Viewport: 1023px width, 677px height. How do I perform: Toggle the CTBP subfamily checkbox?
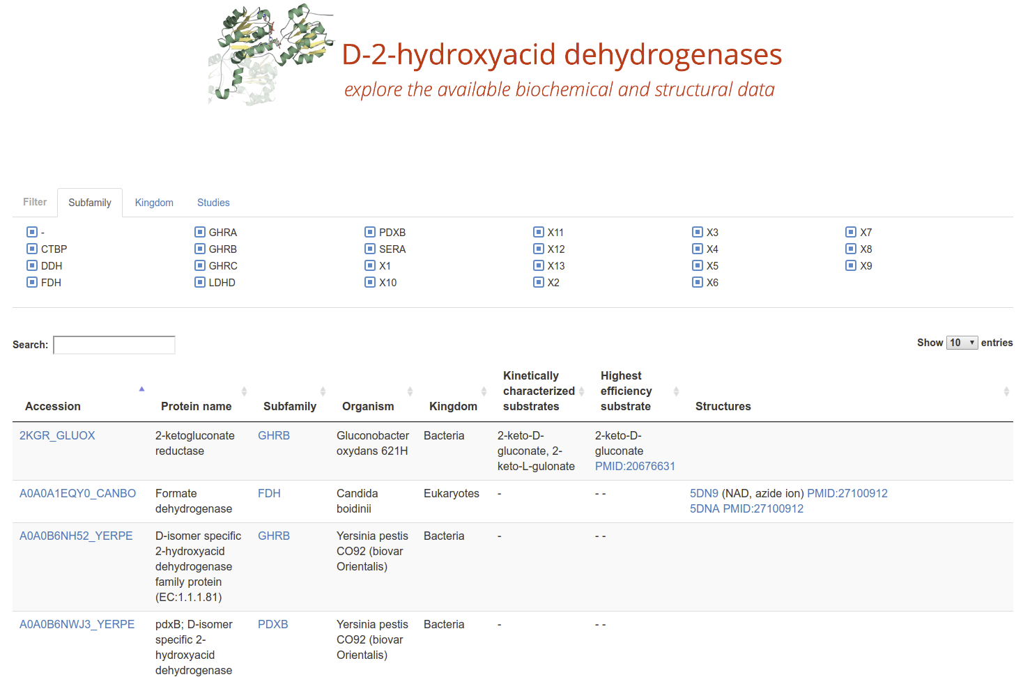[x=32, y=249]
